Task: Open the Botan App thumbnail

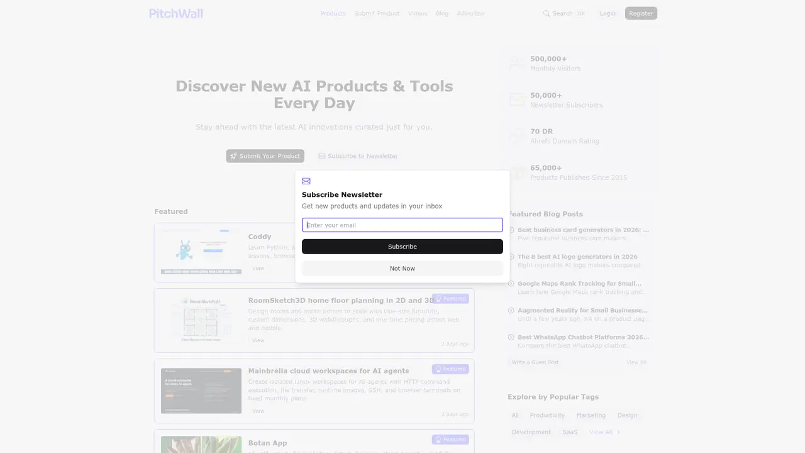Action: [201, 445]
